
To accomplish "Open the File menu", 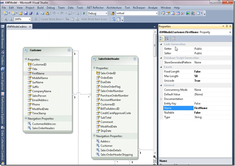I will point(4,8).
